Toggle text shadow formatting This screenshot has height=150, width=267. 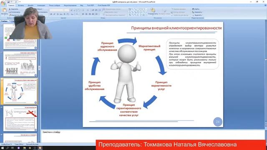pyautogui.click(x=65, y=14)
